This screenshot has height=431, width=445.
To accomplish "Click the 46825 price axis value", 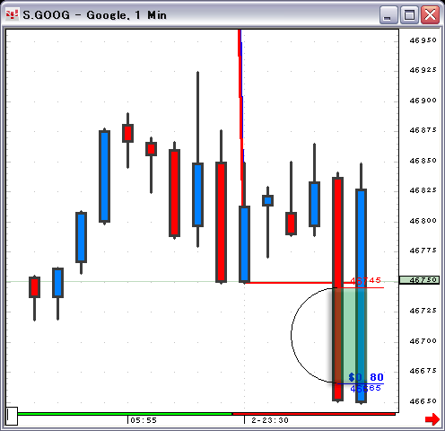I will (x=423, y=190).
